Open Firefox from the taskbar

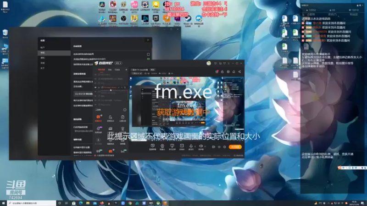tap(102, 203)
